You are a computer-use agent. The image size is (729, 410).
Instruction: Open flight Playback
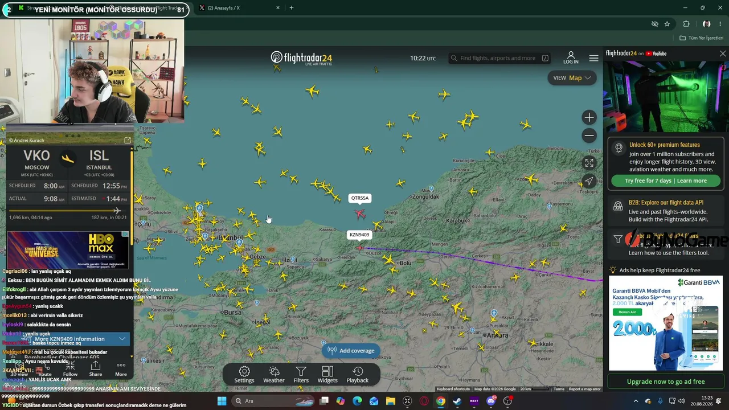tap(358, 375)
